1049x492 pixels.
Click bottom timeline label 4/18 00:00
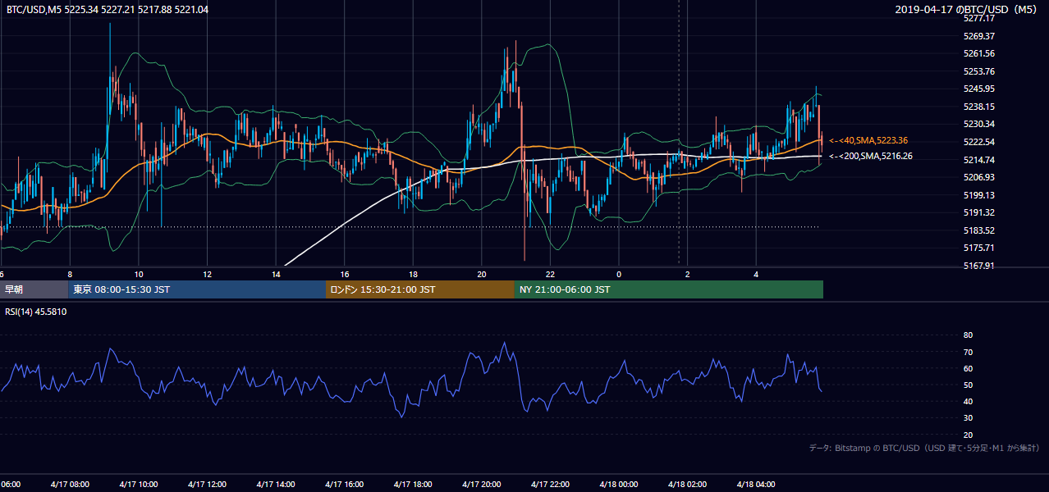click(618, 485)
